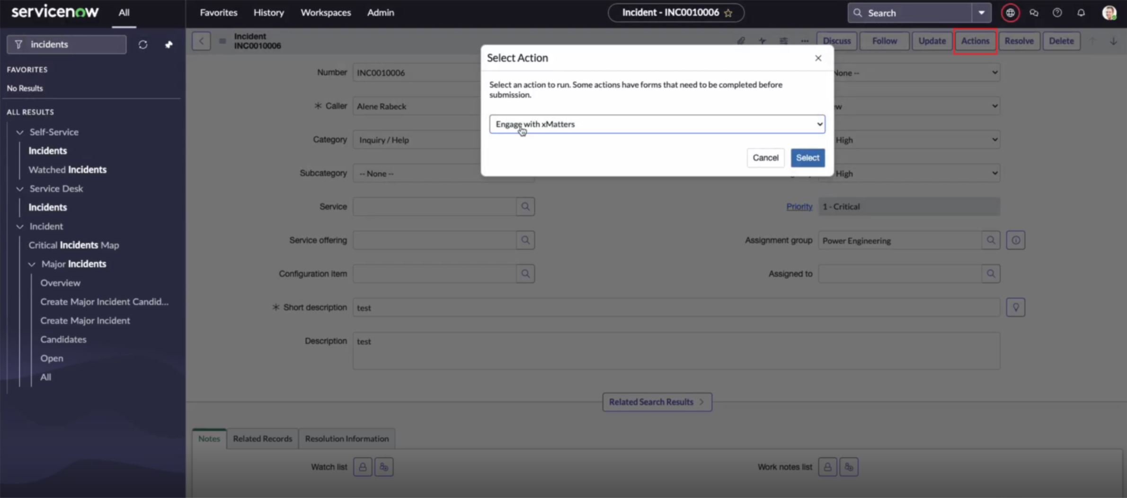Open Watched Incidents in navigator
This screenshot has width=1127, height=498.
tap(67, 170)
